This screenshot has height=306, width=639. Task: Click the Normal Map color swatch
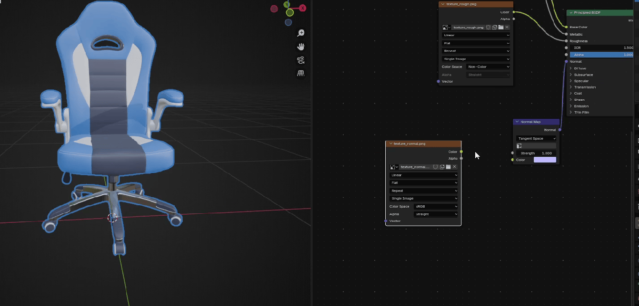coord(545,160)
